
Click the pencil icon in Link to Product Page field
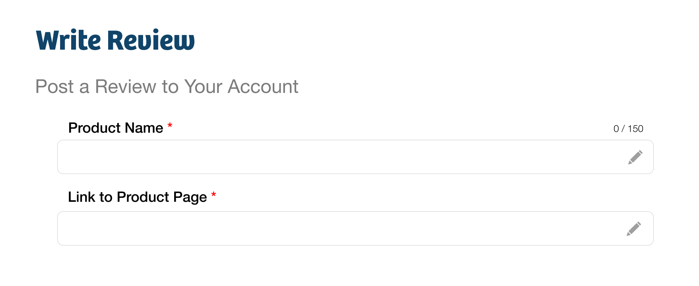(x=634, y=229)
